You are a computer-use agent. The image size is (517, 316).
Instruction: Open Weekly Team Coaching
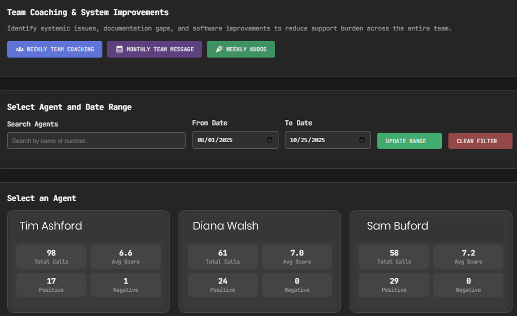(55, 49)
